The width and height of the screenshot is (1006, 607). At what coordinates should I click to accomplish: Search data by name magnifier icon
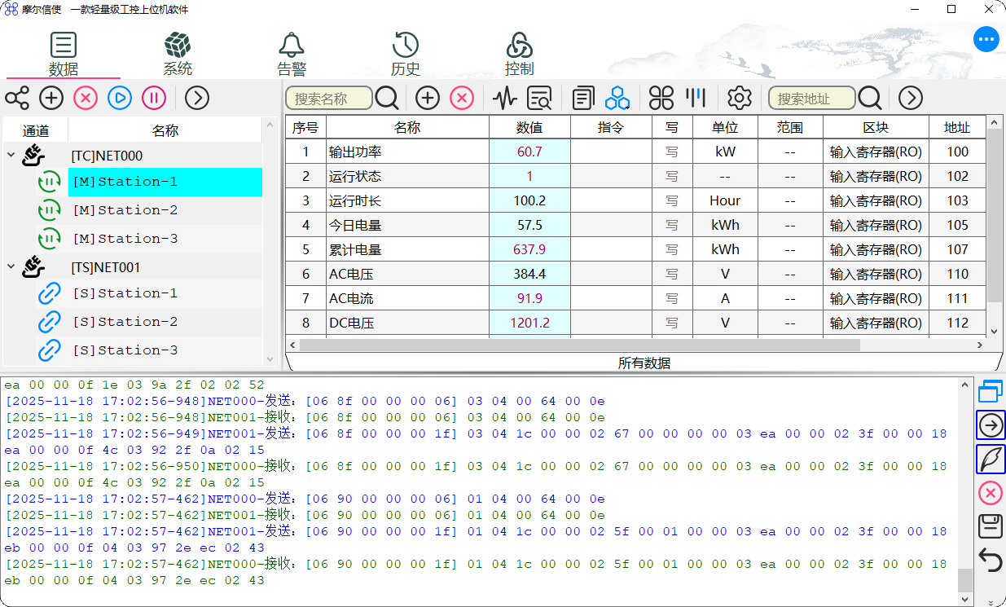click(387, 99)
